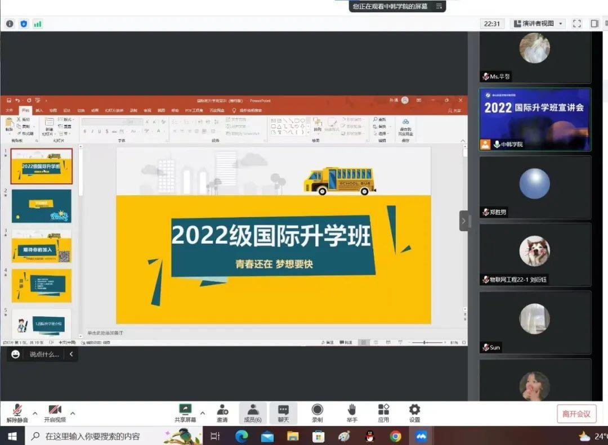Image resolution: width=608 pixels, height=445 pixels.
Task: Click the 离开会议 leave meeting button
Action: tap(576, 413)
